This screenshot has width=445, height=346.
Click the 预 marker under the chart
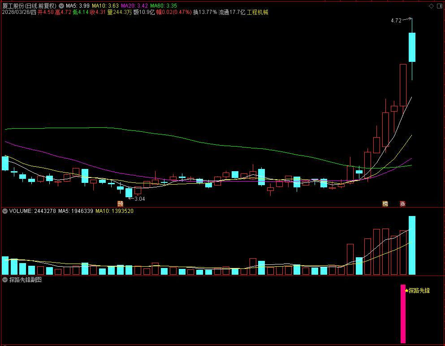pos(121,204)
